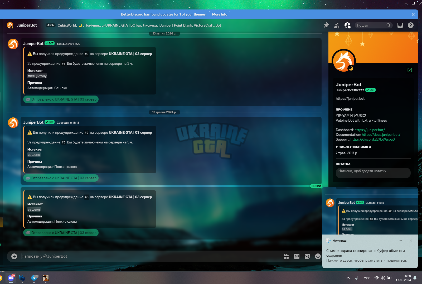The height and width of the screenshot is (284, 422).
Task: Open the discord.gg/EdWspu3 support link
Action: (372, 139)
